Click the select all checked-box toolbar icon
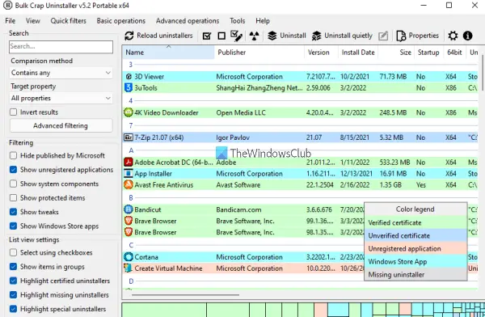The image size is (485, 317). (x=207, y=36)
